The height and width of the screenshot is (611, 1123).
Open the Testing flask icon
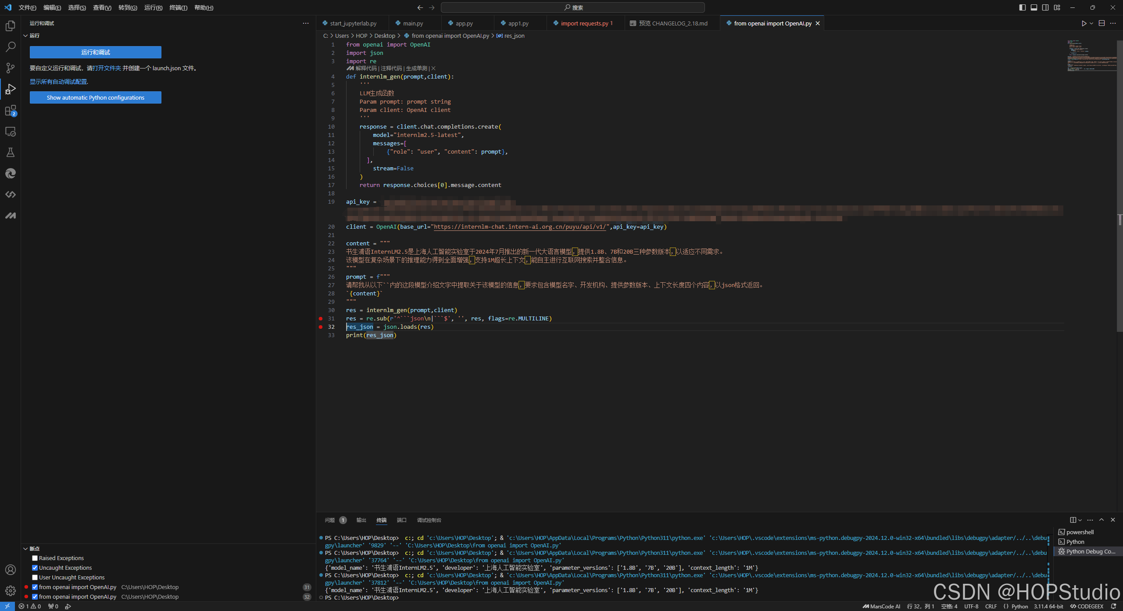click(10, 152)
